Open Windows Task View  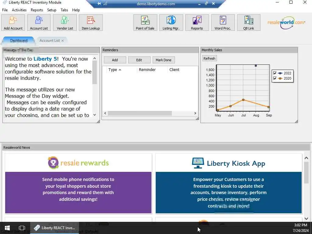(22, 228)
